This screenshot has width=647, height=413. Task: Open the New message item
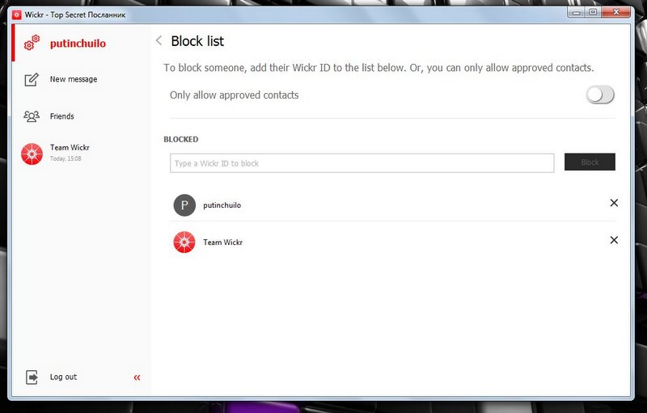pyautogui.click(x=74, y=79)
